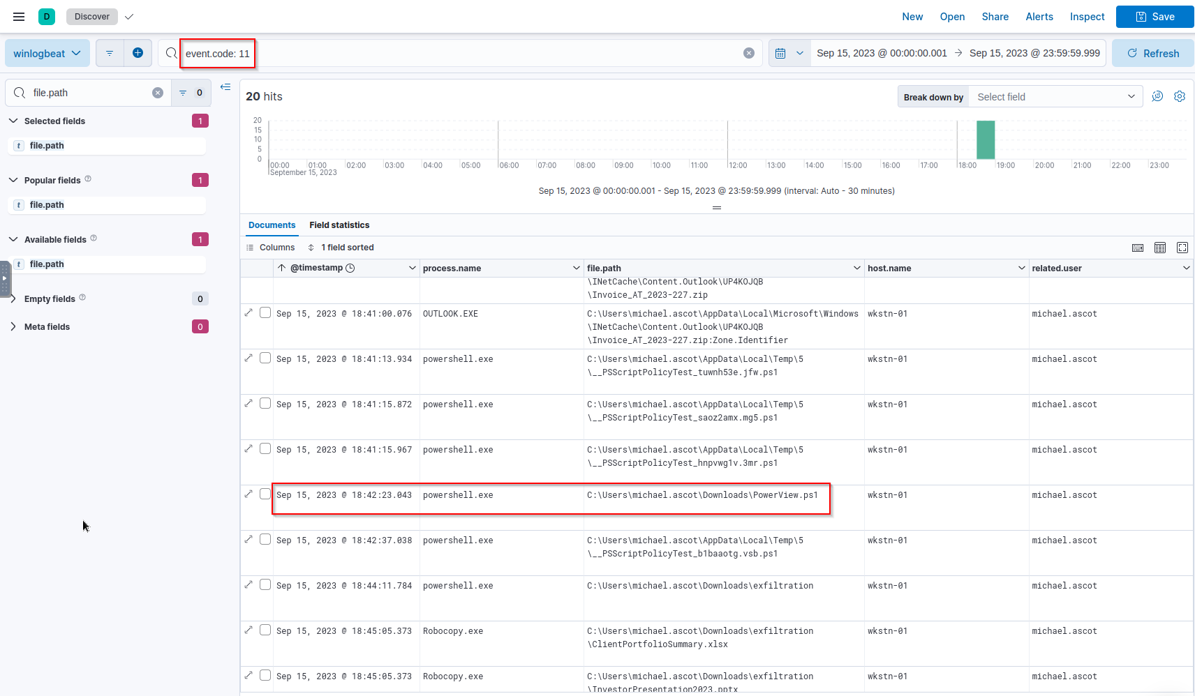1195x696 pixels.
Task: Enter full screen table mode
Action: (x=1182, y=248)
